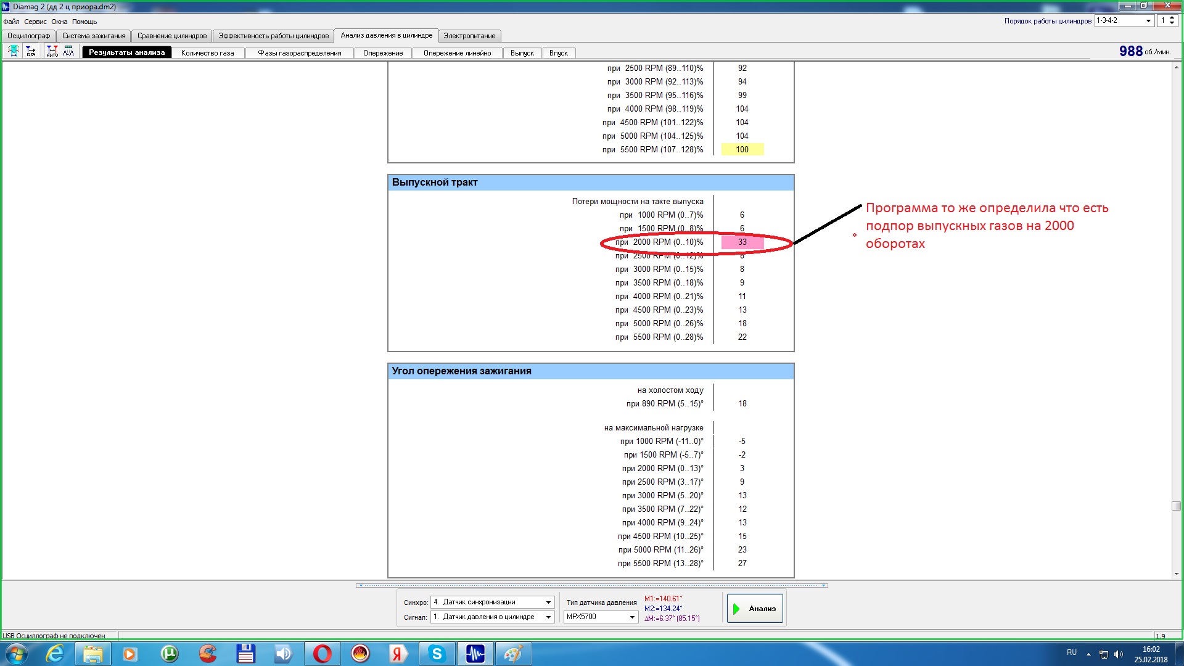1184x666 pixels.
Task: Expand the Сигнал sensor dropdown
Action: (x=548, y=617)
